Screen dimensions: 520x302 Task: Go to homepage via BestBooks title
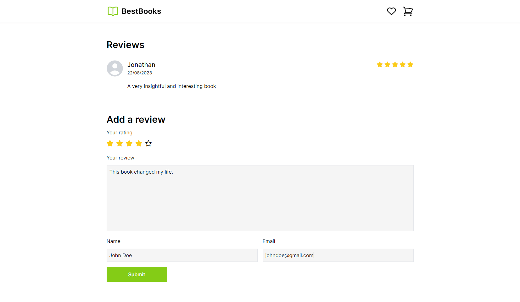pos(141,11)
